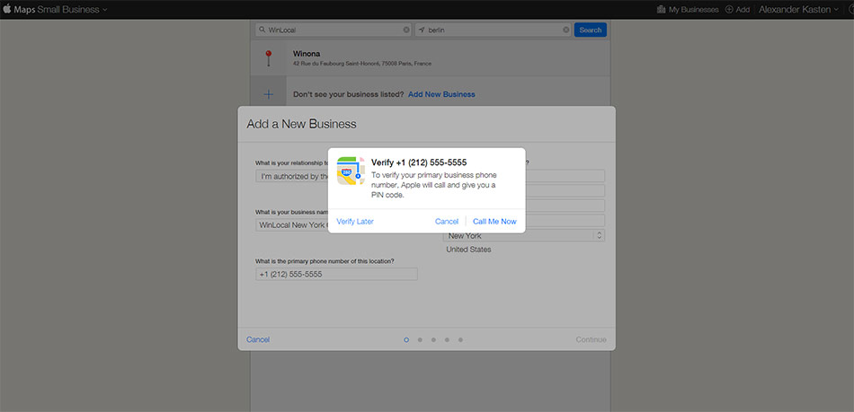Select the third step indicator dot
This screenshot has width=854, height=412.
(433, 339)
